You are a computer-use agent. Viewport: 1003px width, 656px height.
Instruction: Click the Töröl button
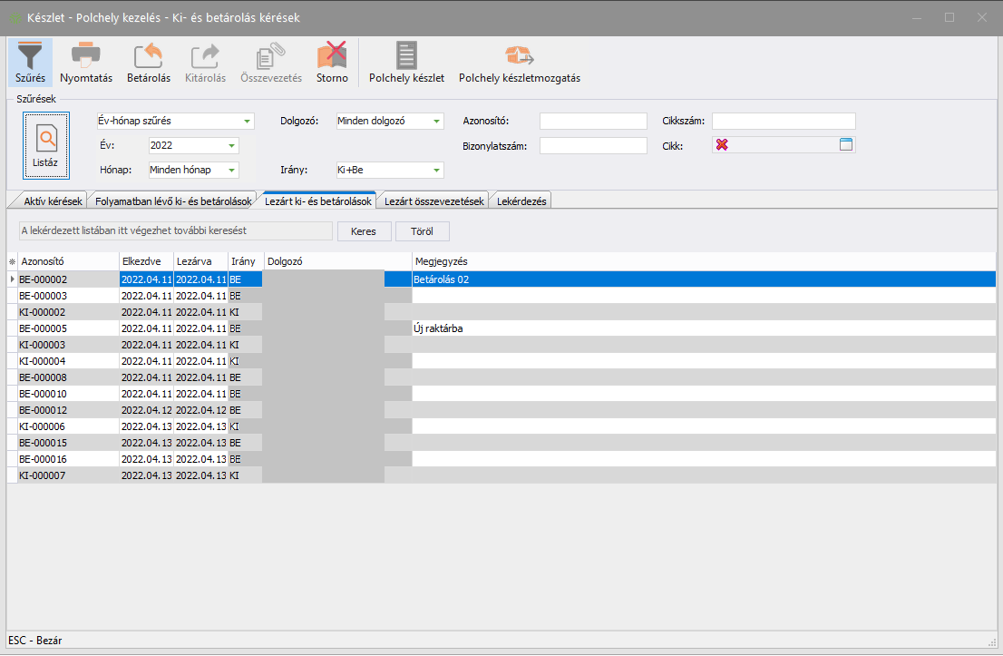[422, 231]
